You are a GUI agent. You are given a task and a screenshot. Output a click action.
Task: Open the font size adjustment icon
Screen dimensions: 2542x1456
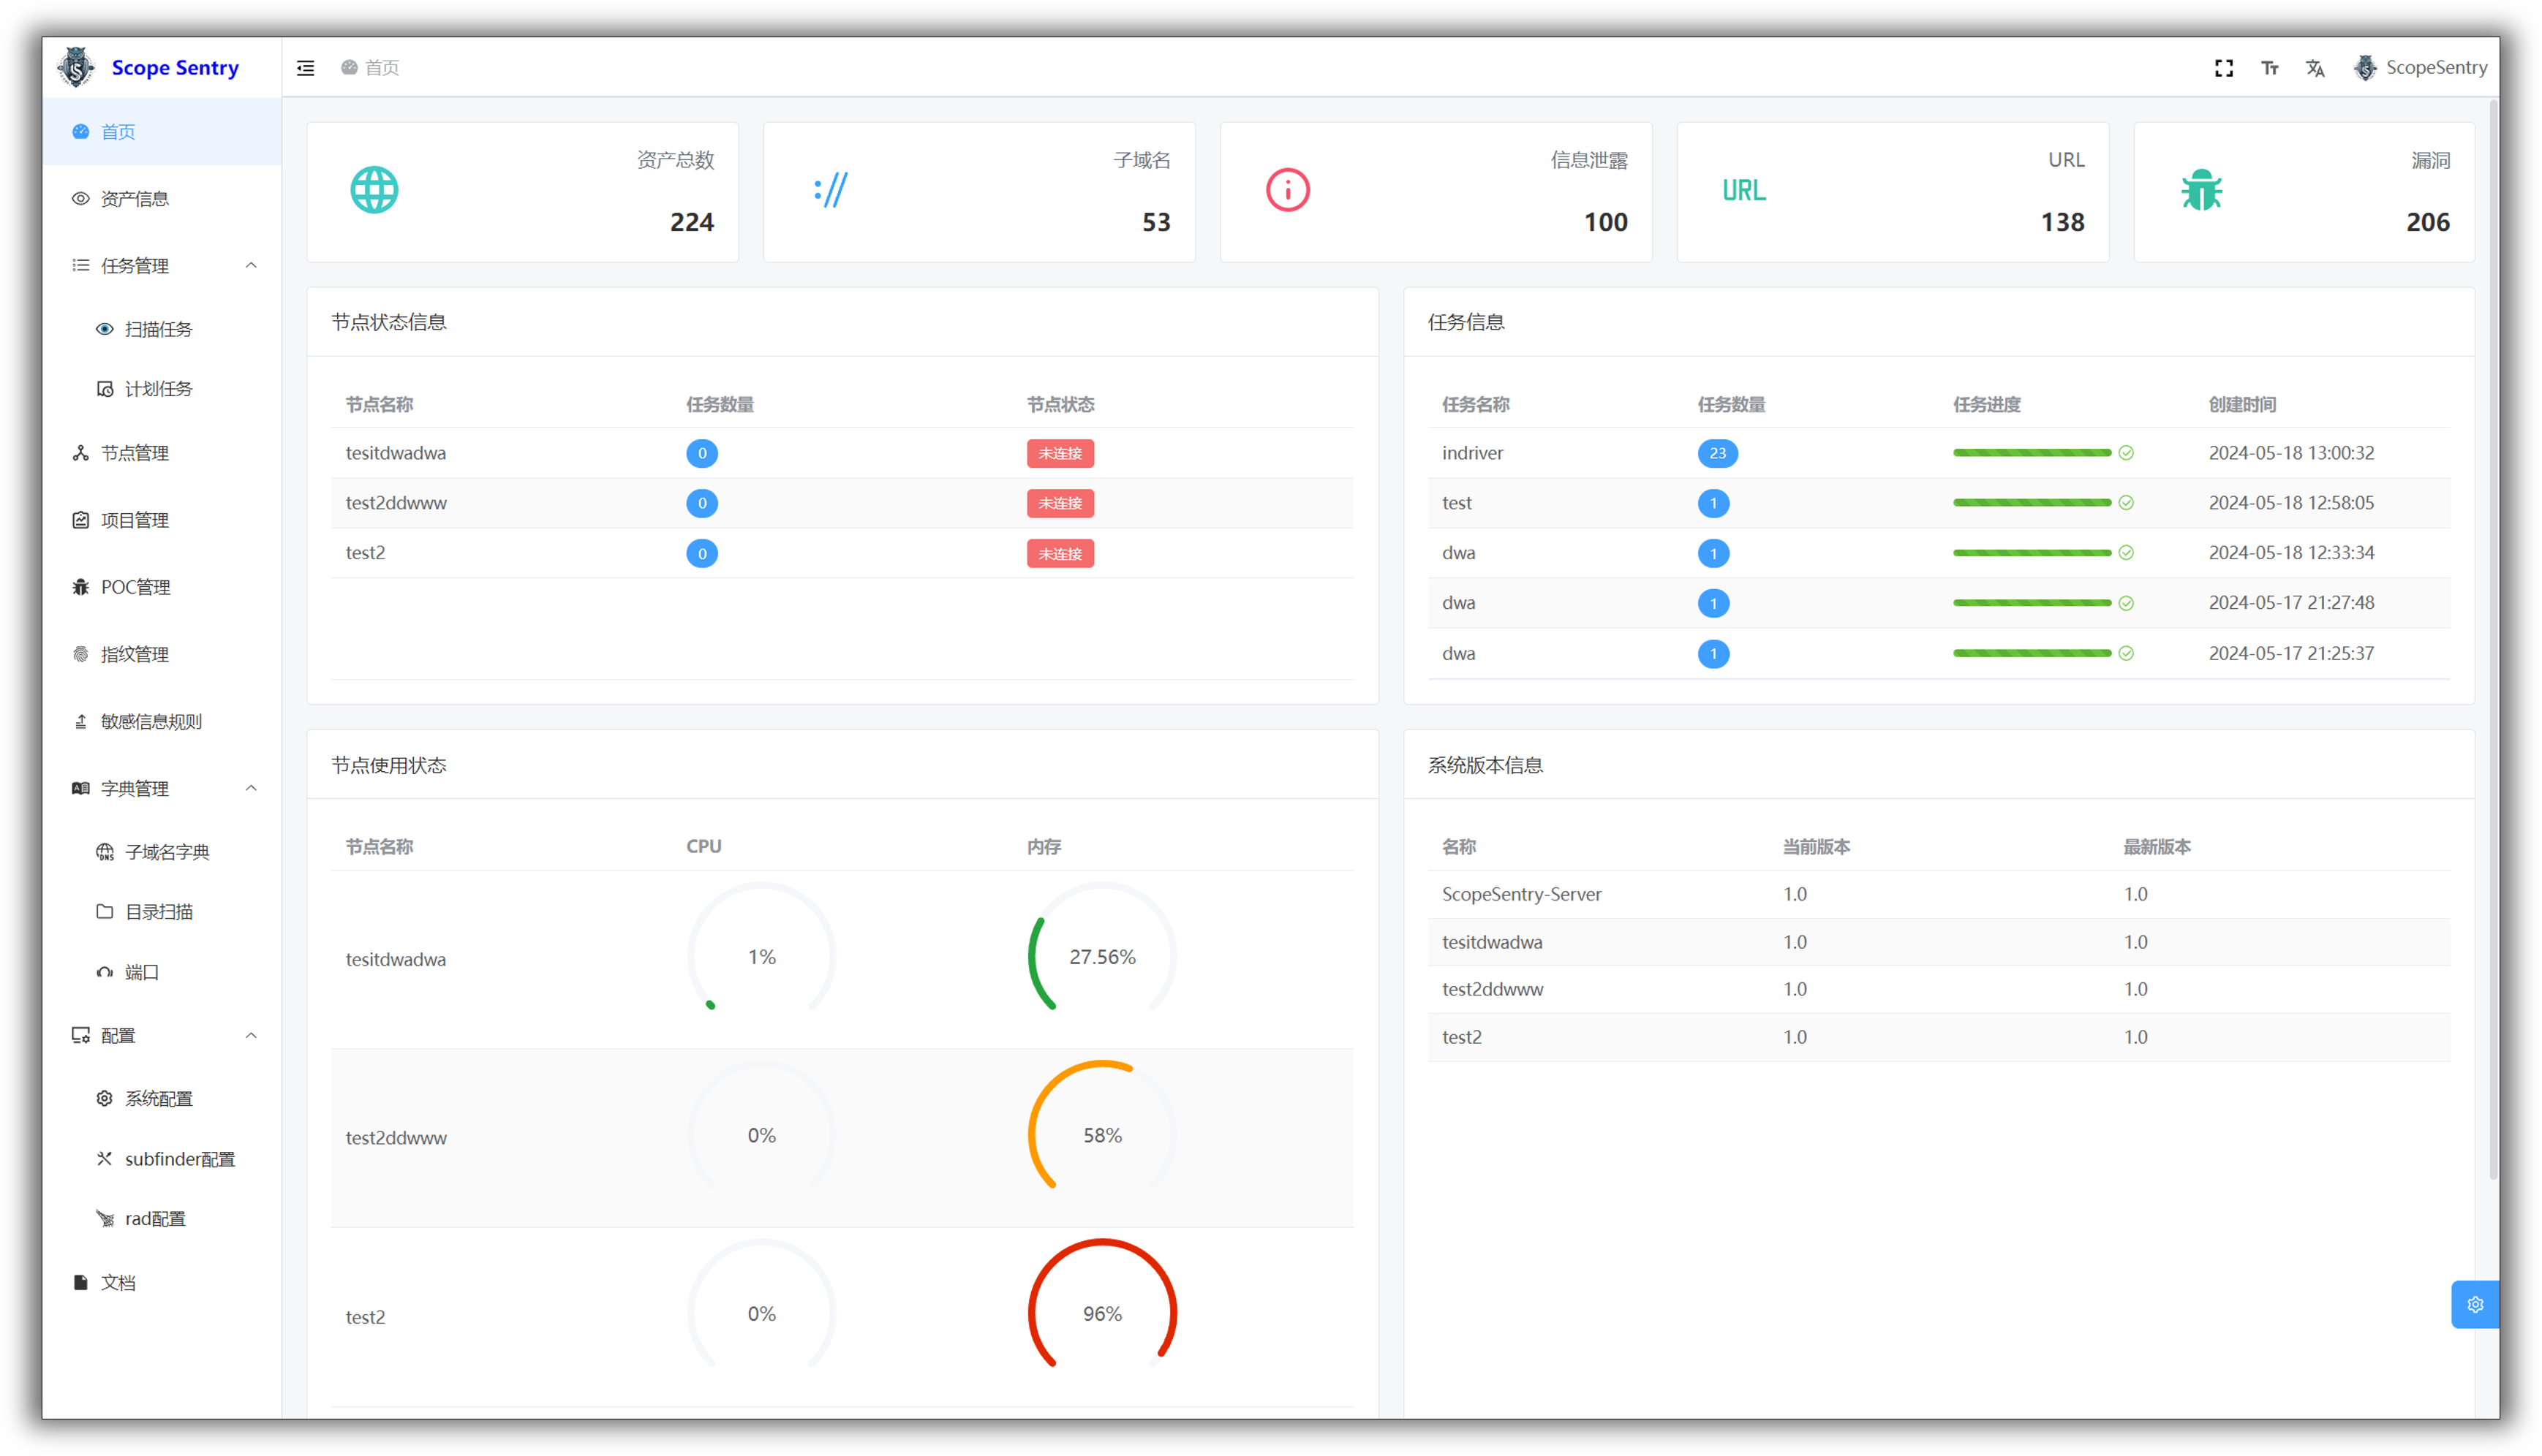pyautogui.click(x=2269, y=68)
